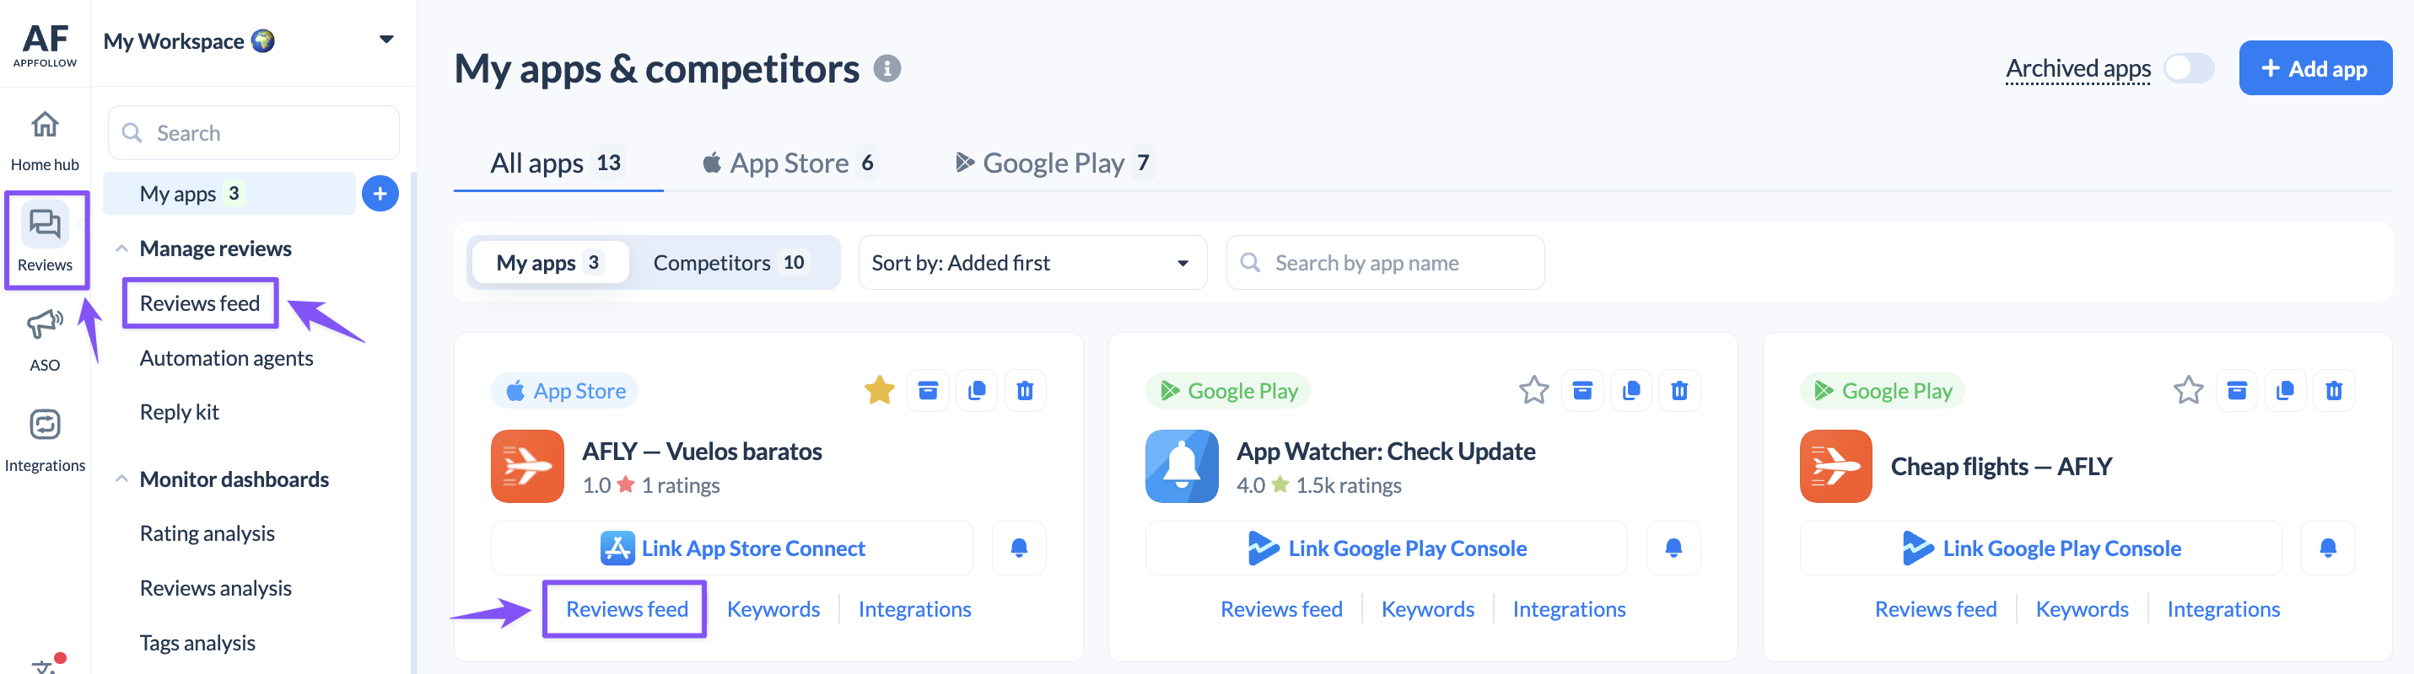Switch to the My apps segment filter
Image resolution: width=2414 pixels, height=674 pixels.
[549, 263]
